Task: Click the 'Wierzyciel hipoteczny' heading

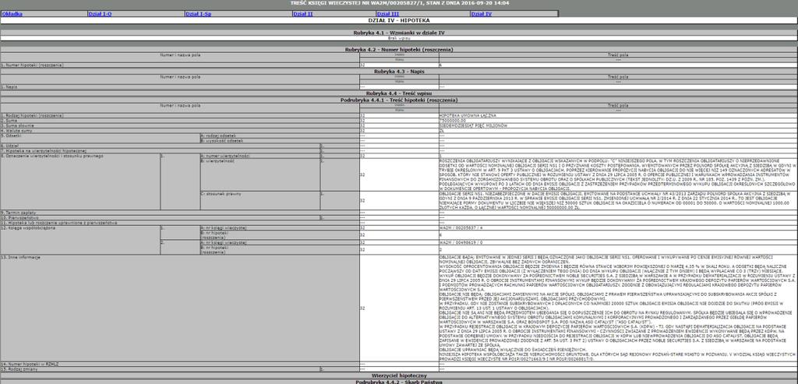Action: coord(398,375)
